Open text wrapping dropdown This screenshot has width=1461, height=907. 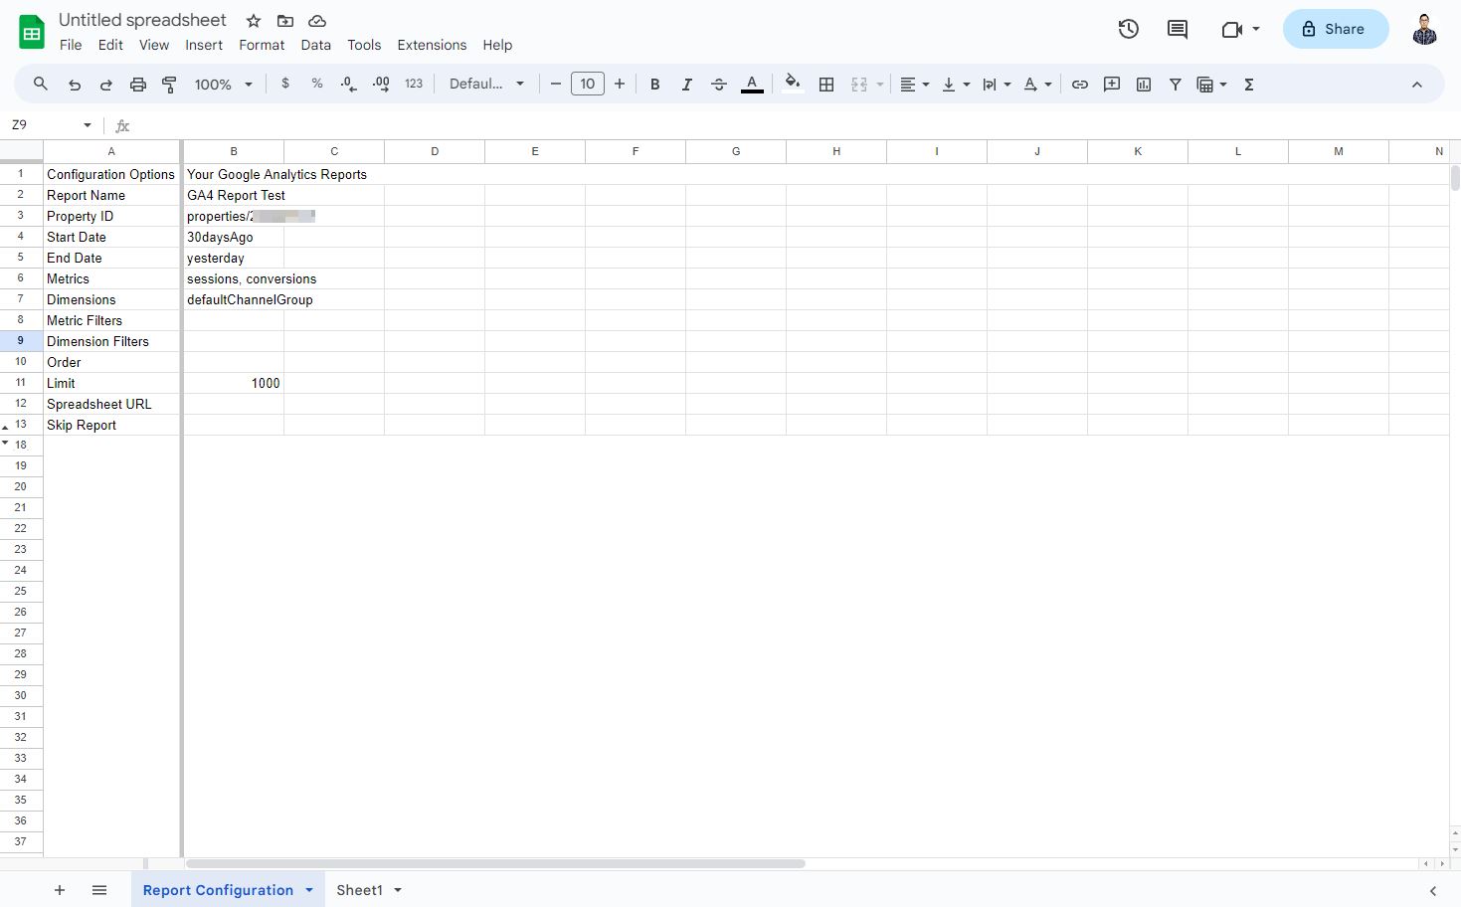coord(997,85)
